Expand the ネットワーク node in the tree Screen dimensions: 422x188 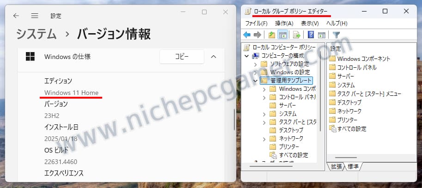pyautogui.click(x=264, y=139)
